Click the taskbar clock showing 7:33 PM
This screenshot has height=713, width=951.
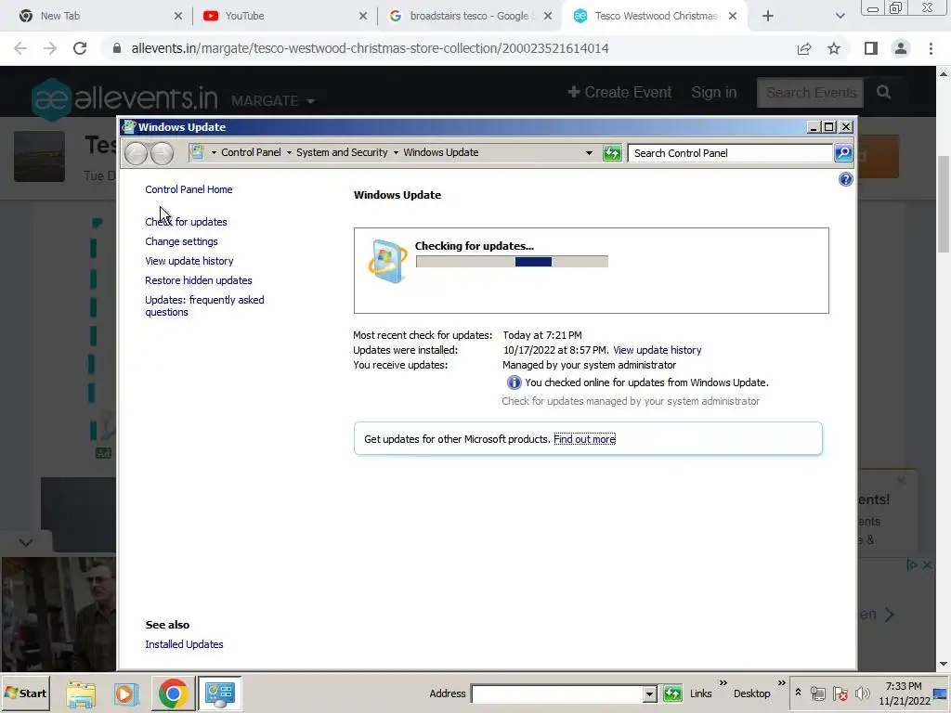click(x=904, y=694)
